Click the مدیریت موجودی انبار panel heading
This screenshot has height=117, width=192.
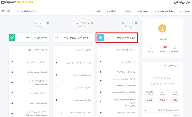point(126,50)
